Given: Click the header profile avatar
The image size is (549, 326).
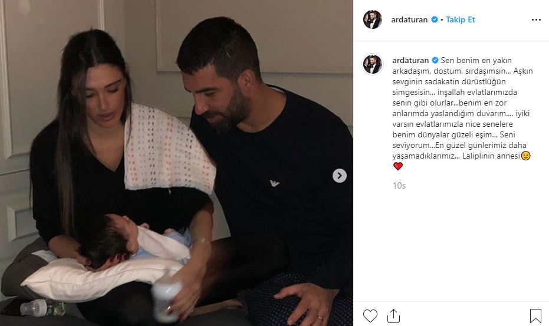Looking at the screenshot, I should coord(373,19).
